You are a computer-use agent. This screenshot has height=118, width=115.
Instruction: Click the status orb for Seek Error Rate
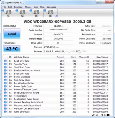[5, 74]
